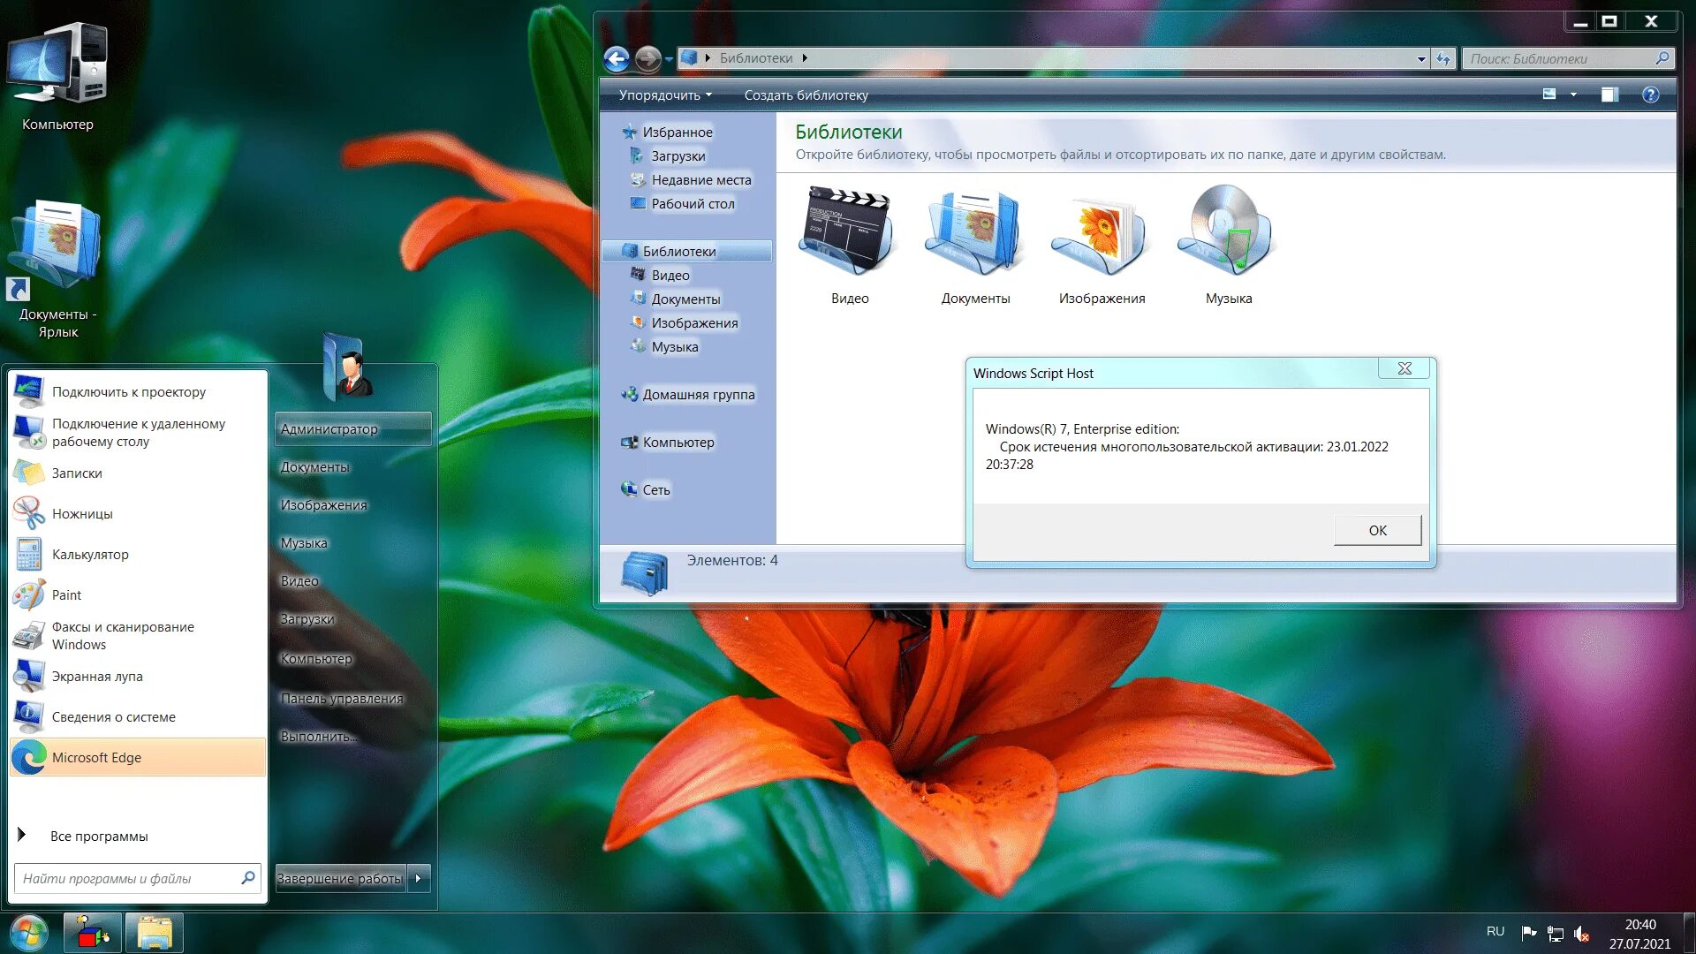1696x954 pixels.
Task: Toggle the preview pane button
Action: pos(1609,95)
